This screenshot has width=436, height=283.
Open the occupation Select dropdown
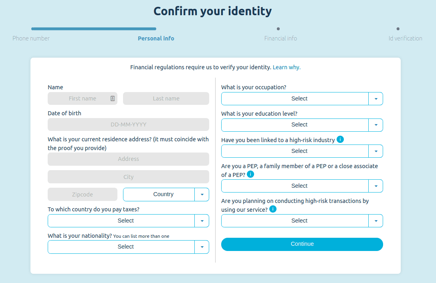[302, 98]
